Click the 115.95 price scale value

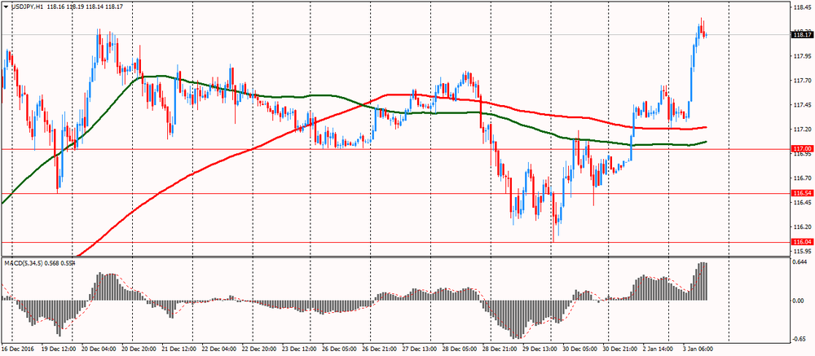[801, 251]
